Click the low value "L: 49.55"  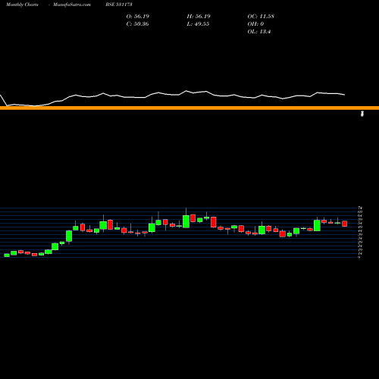tap(198, 23)
